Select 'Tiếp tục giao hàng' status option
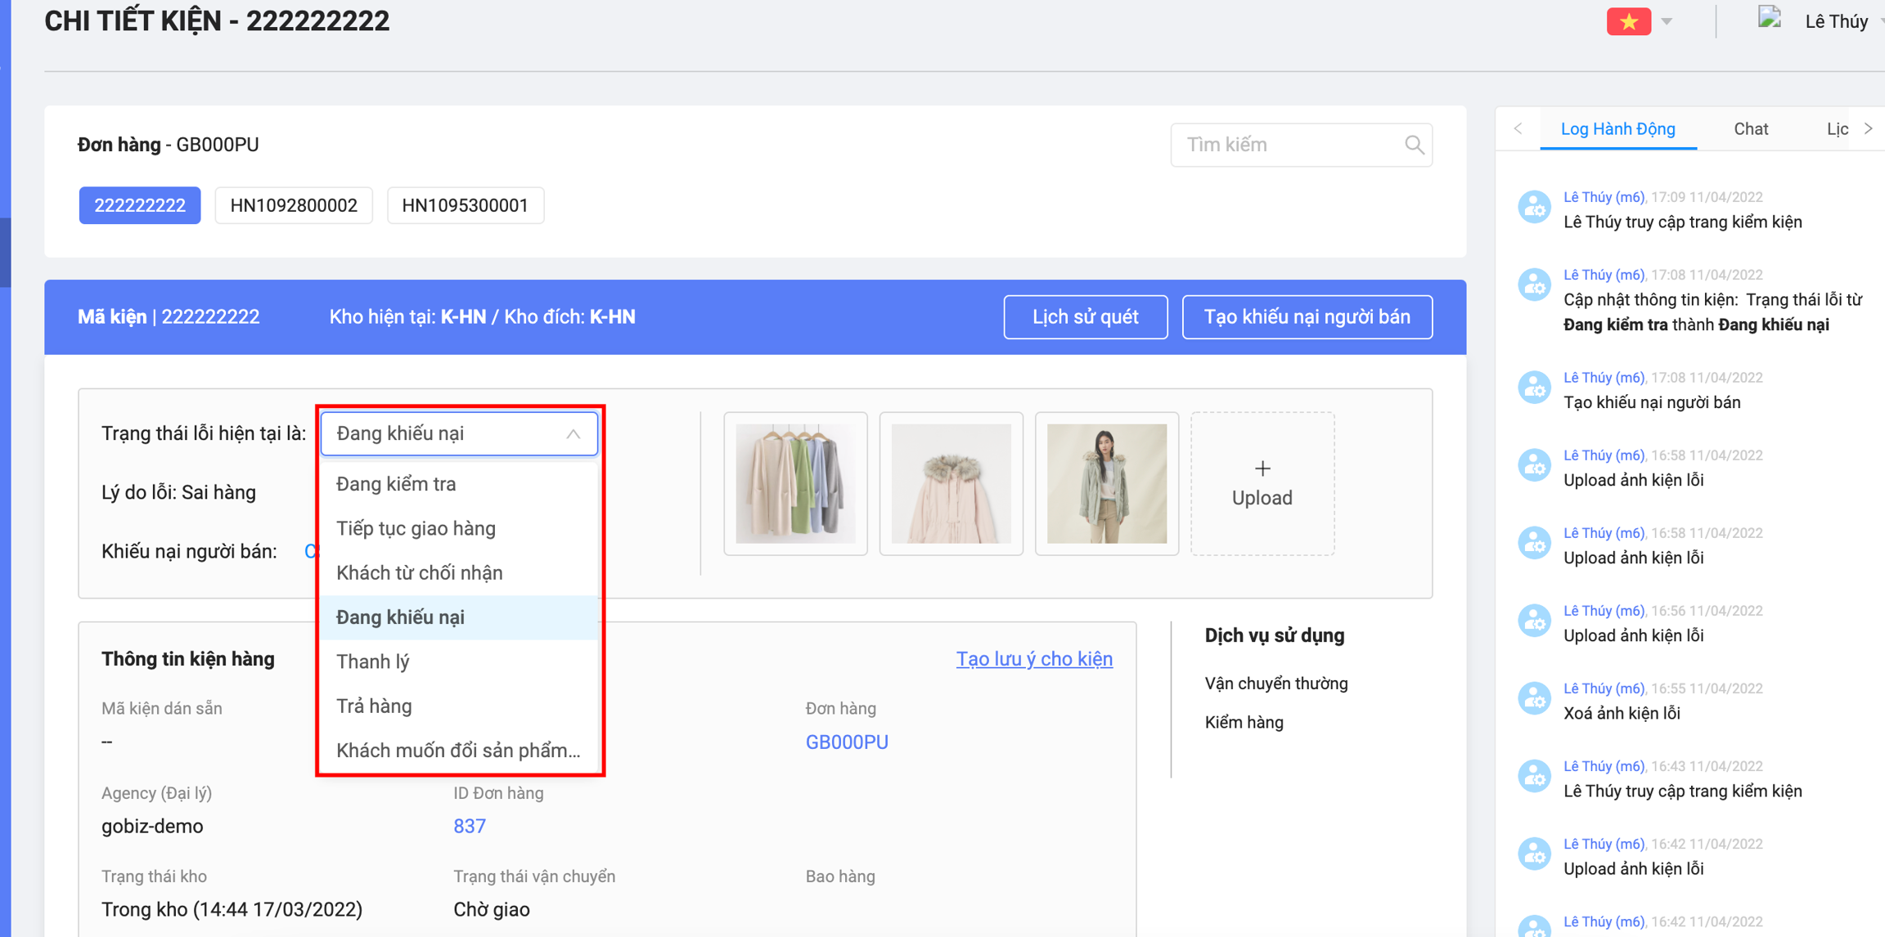 (416, 528)
